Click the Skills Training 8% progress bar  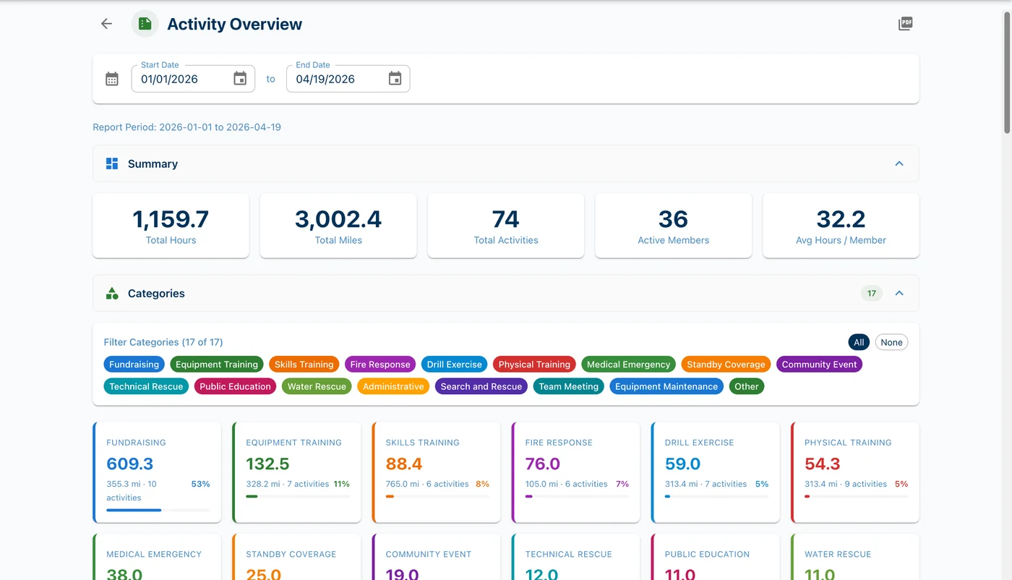[437, 496]
